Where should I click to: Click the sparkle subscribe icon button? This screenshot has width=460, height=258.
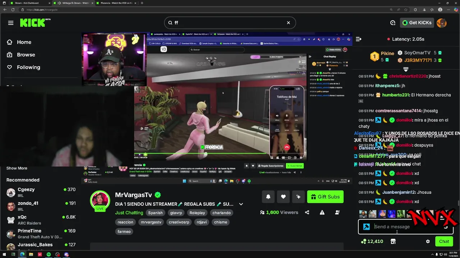point(298,196)
